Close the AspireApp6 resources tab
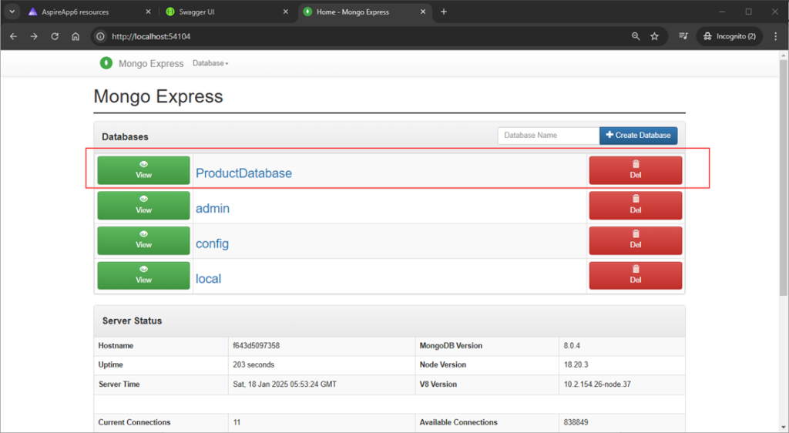This screenshot has width=789, height=433. [148, 12]
